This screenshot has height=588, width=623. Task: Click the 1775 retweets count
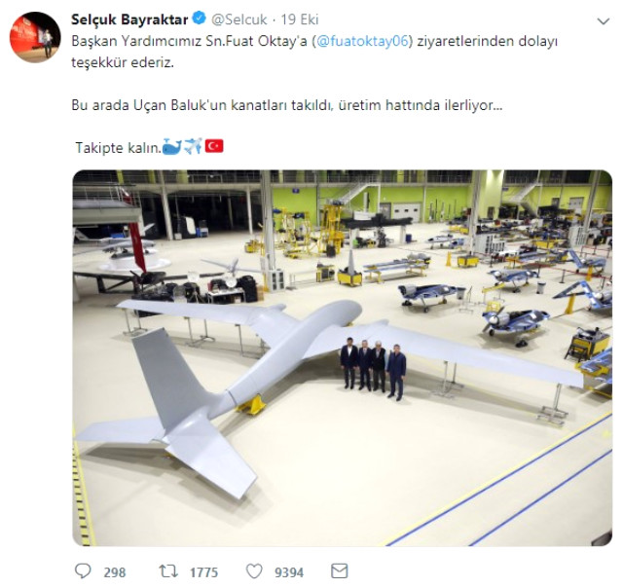point(203,572)
